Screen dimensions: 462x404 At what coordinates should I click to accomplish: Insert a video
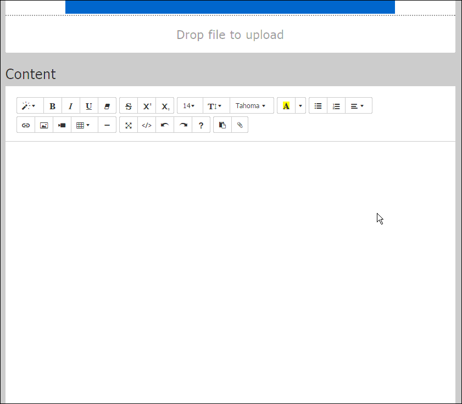coord(62,125)
